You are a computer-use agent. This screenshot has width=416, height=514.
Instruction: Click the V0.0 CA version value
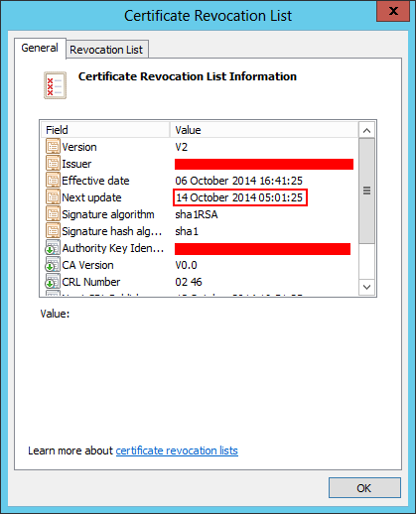coord(186,265)
